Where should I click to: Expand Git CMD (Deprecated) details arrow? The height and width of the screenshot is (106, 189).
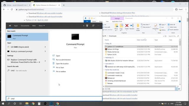coord(45,47)
